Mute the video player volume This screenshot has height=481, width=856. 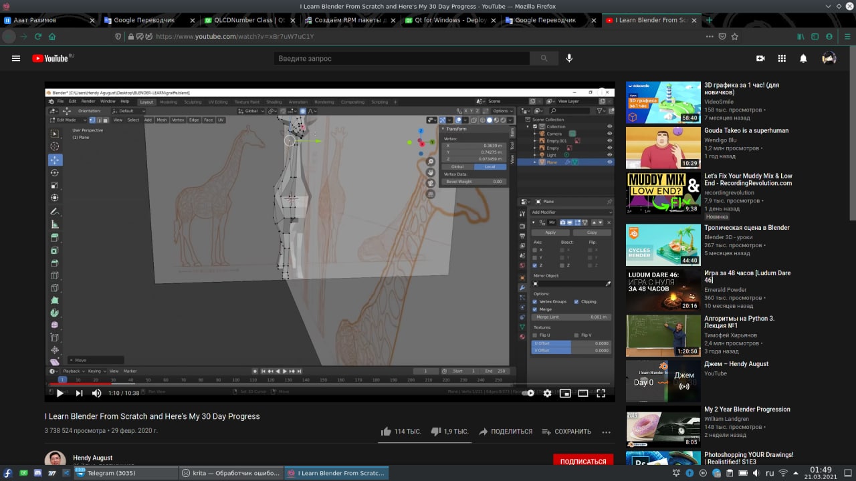coord(97,393)
